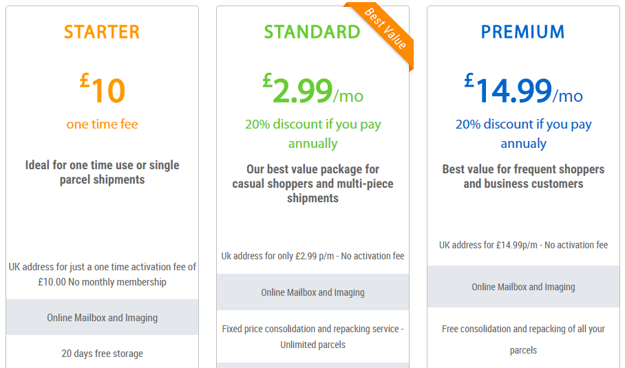Click 'Ideal for one time use' description
Viewport: 625px width, 368px height.
coord(102,172)
